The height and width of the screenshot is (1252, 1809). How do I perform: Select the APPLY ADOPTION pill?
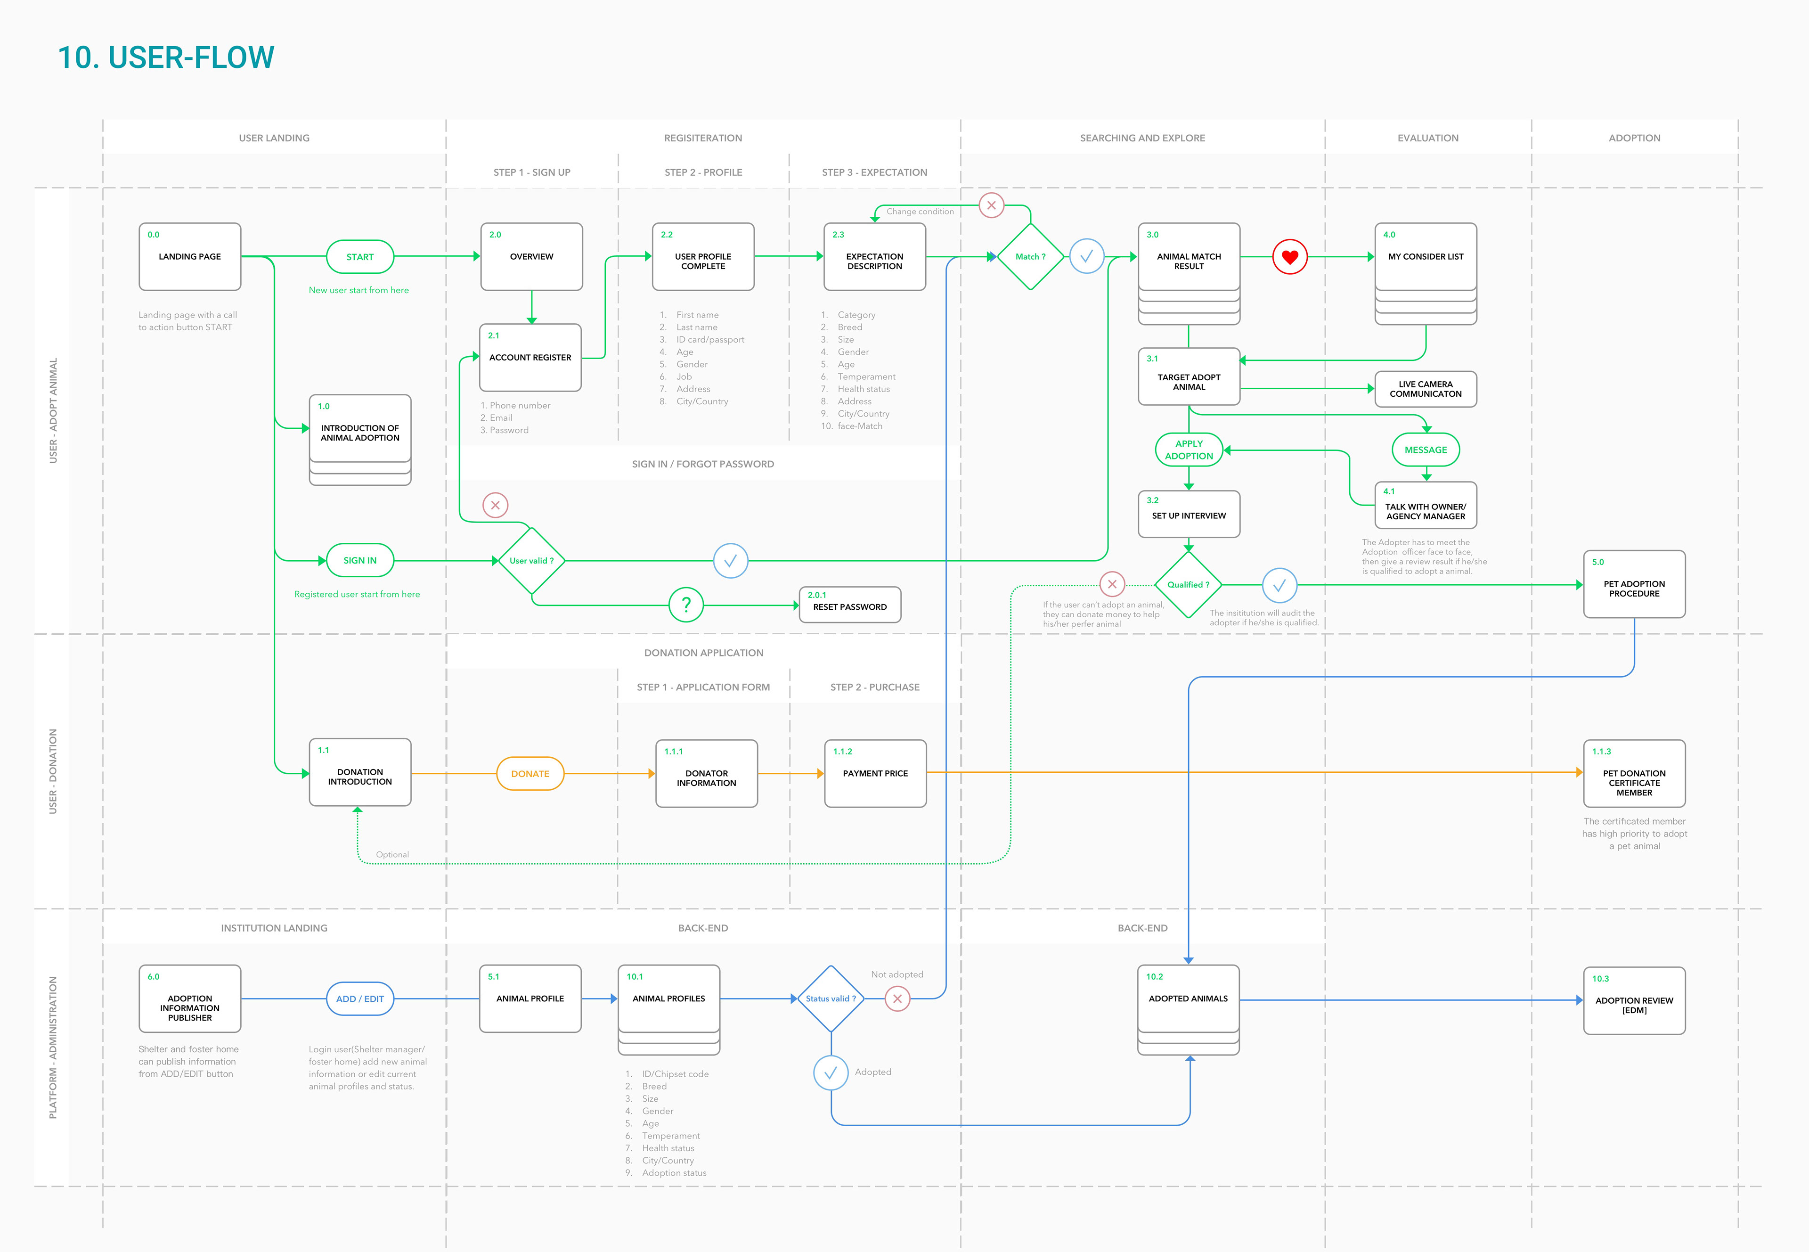[1189, 450]
